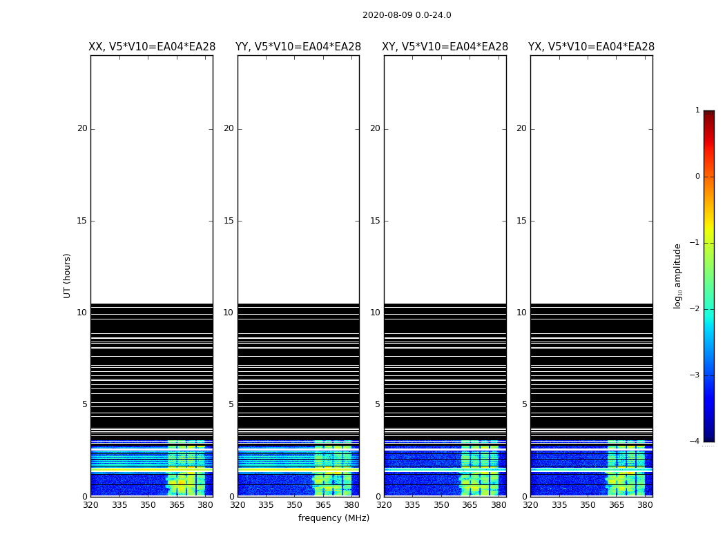This screenshot has height=552, width=725.
Task: Click the YY panel waterfall plot data
Action: (298, 276)
